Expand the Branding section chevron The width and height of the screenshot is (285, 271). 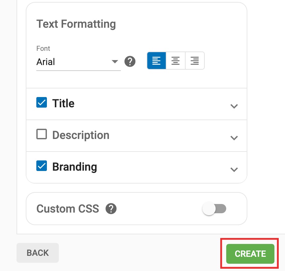coord(234,169)
